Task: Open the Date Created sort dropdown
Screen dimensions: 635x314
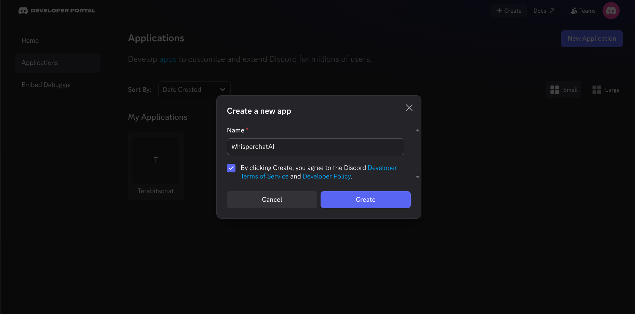Action: click(194, 90)
